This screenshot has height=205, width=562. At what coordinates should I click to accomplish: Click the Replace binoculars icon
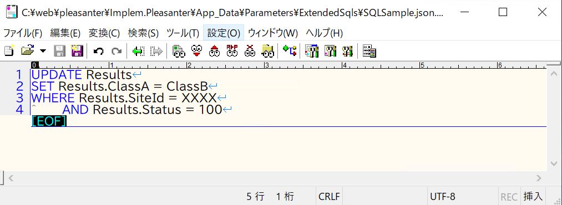click(232, 51)
